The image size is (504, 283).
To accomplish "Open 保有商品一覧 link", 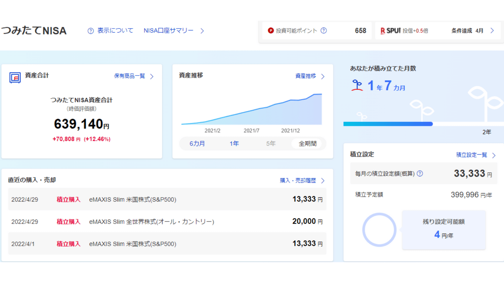I will (129, 76).
